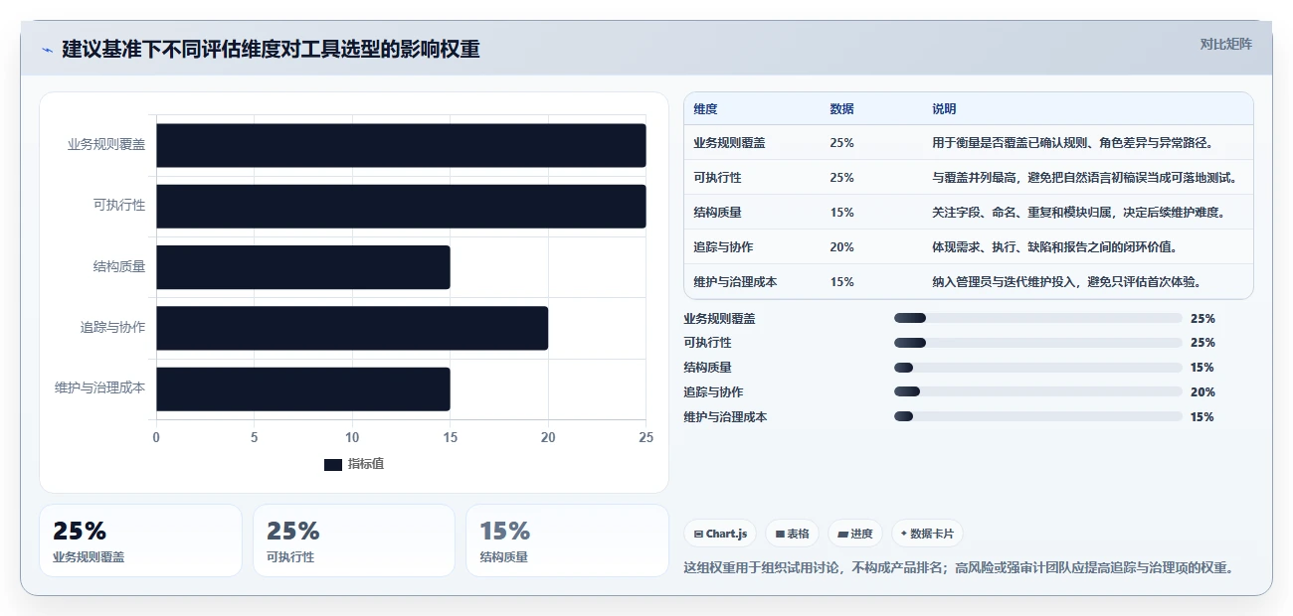1293x616 pixels.
Task: Click the 维度 column header
Action: 706,109
